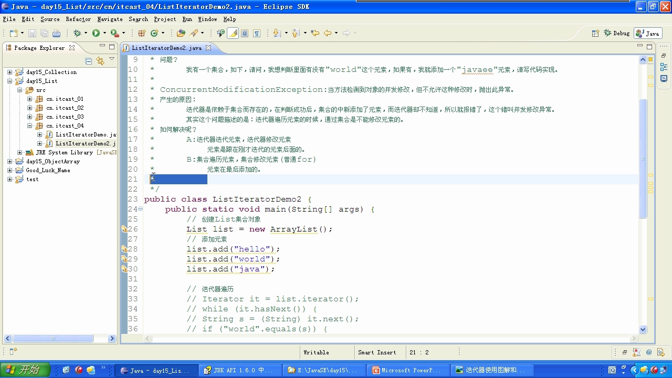Go to Next Annotation icon
This screenshot has width=672, height=378.
click(277, 33)
